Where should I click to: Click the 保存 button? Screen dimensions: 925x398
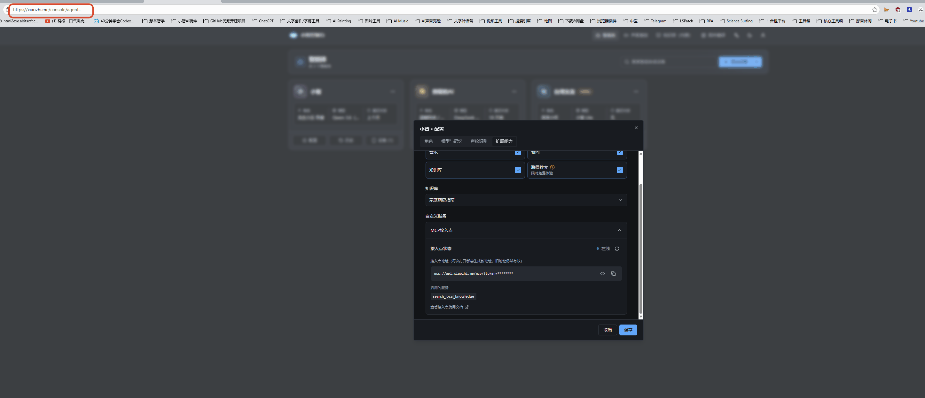pyautogui.click(x=628, y=330)
